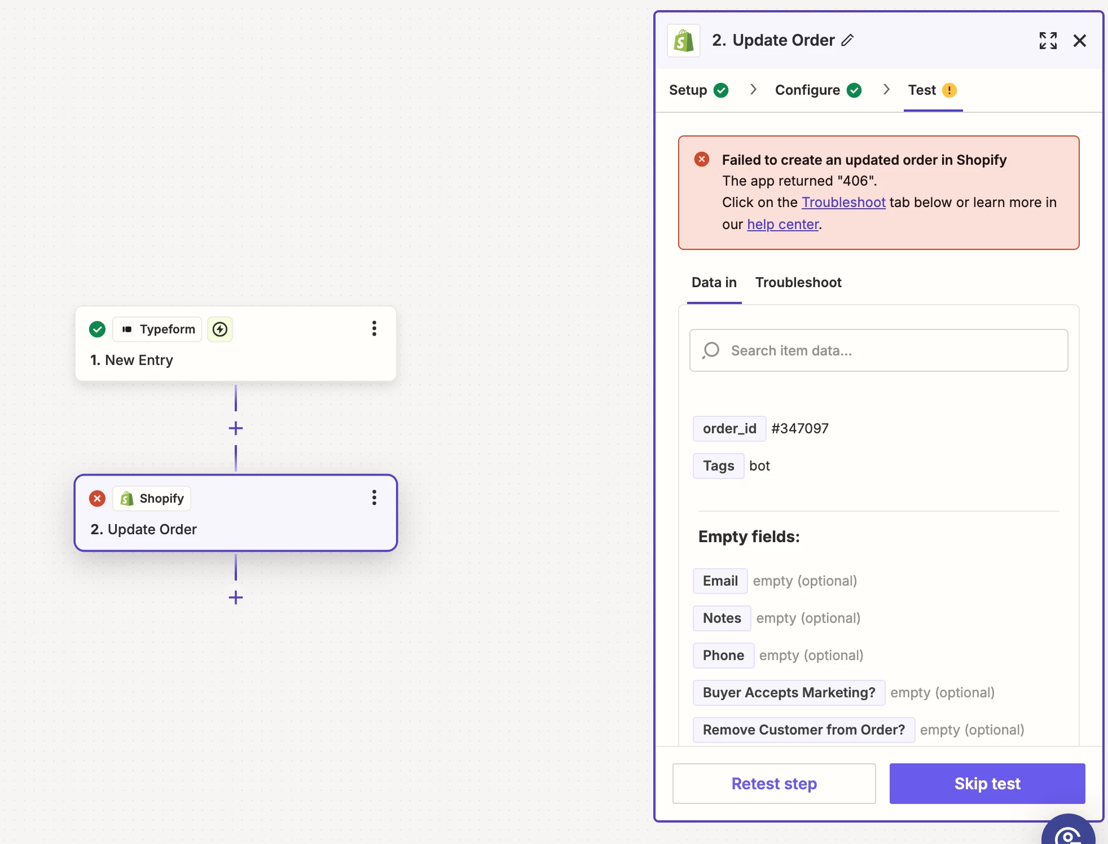
Task: Close the Update Order panel
Action: click(x=1079, y=41)
